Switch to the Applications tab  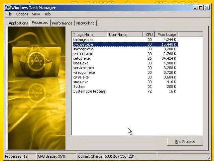pyautogui.click(x=18, y=23)
